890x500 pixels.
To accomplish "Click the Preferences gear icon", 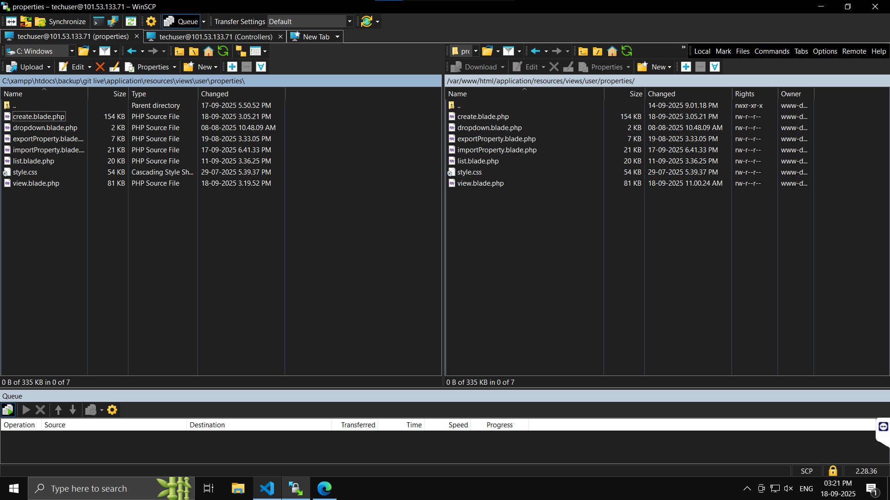I will pos(151,21).
